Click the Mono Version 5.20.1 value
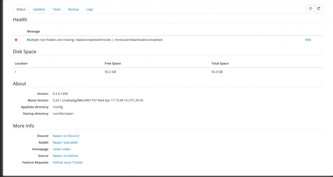The width and height of the screenshot is (333, 177). click(x=98, y=100)
